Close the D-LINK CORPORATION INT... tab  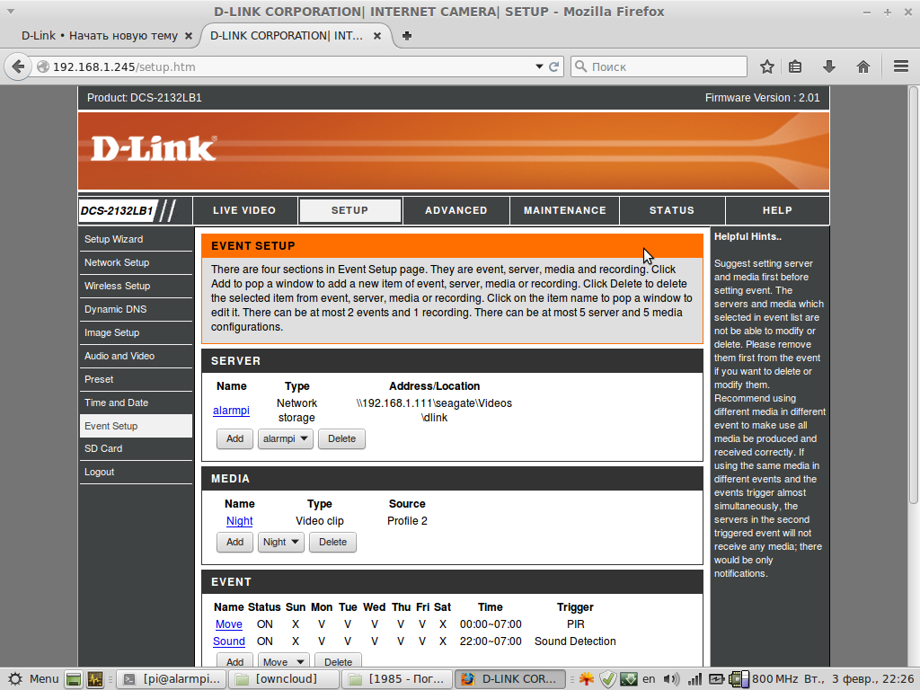click(377, 36)
